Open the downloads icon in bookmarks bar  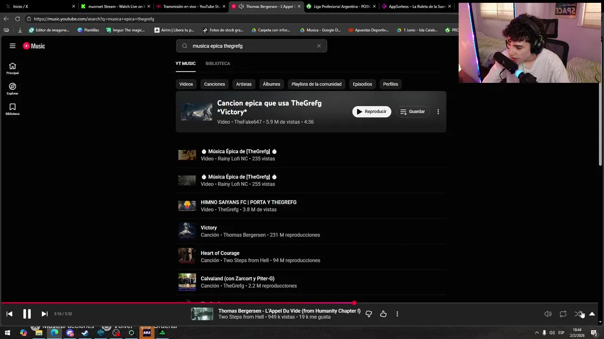coord(20,30)
